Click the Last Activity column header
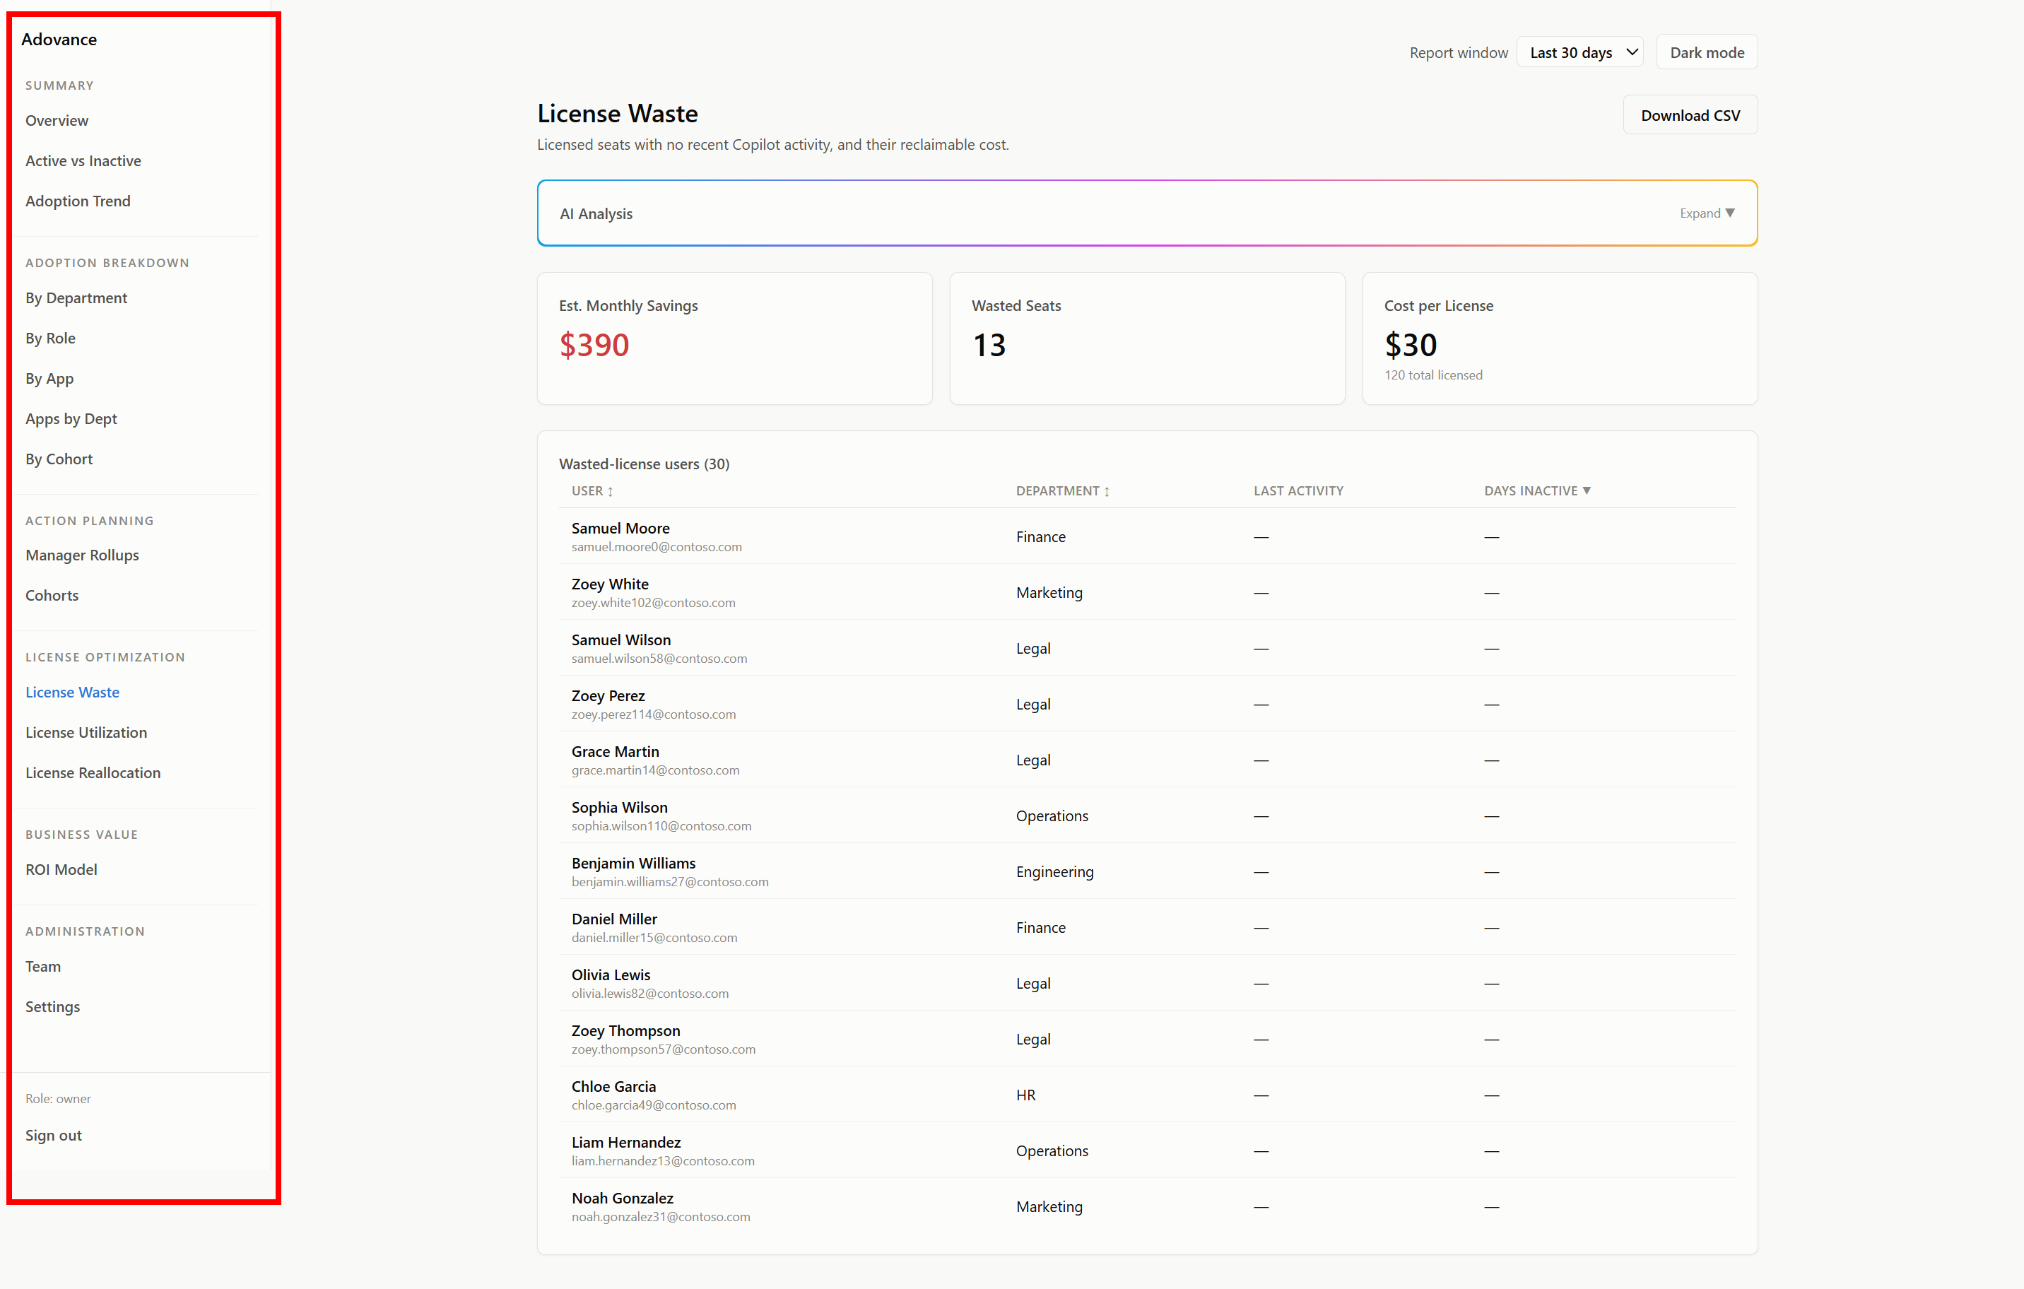 pyautogui.click(x=1298, y=490)
